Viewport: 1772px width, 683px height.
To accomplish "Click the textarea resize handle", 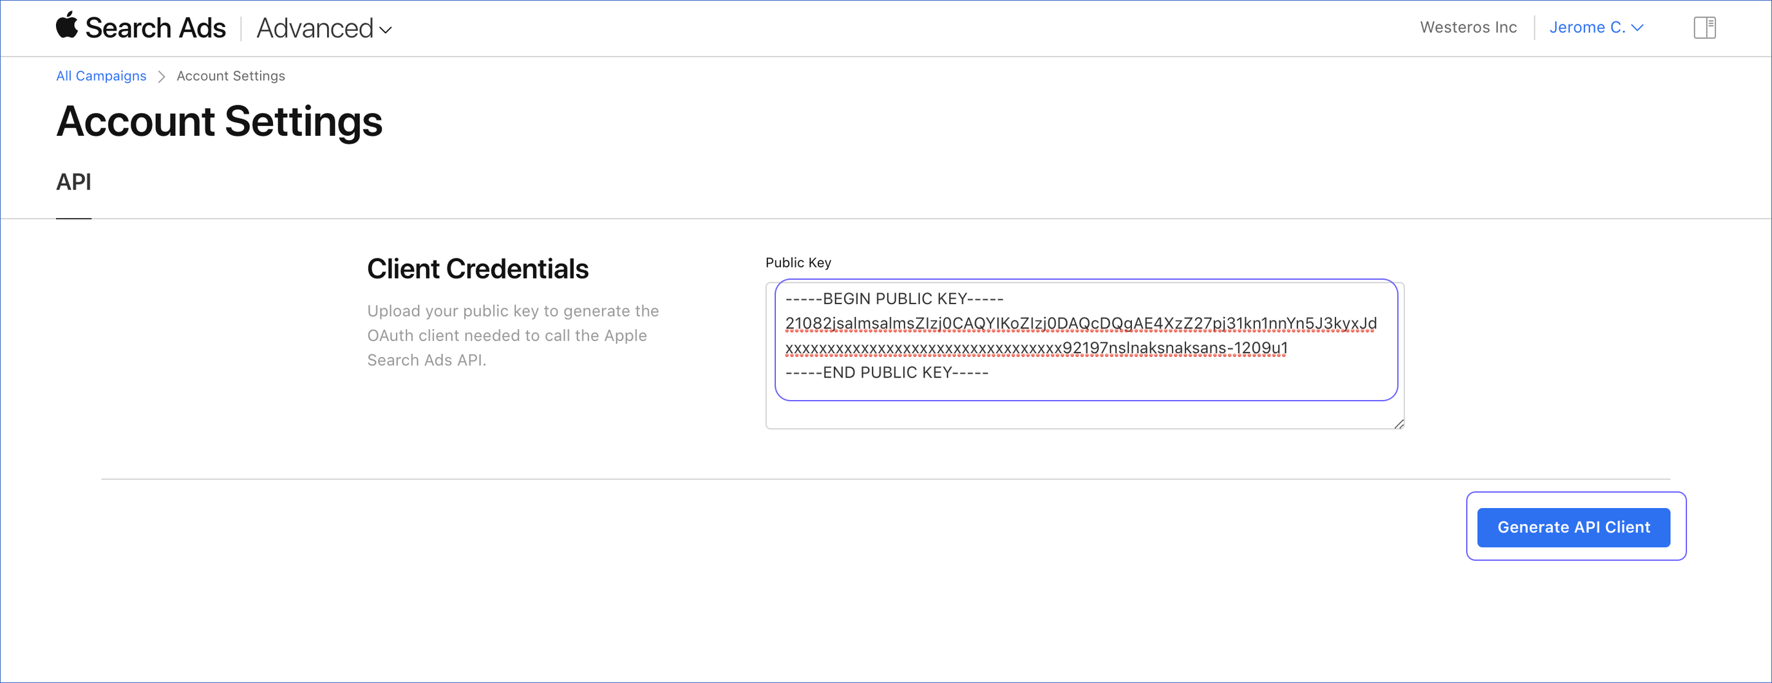I will 1399,424.
